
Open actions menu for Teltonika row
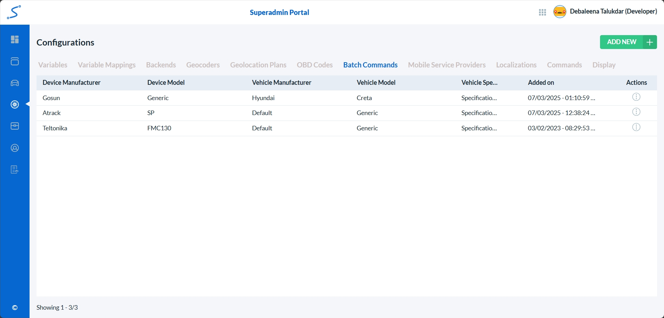point(636,128)
